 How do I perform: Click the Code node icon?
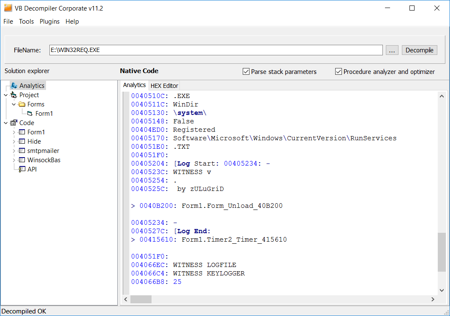click(x=14, y=123)
